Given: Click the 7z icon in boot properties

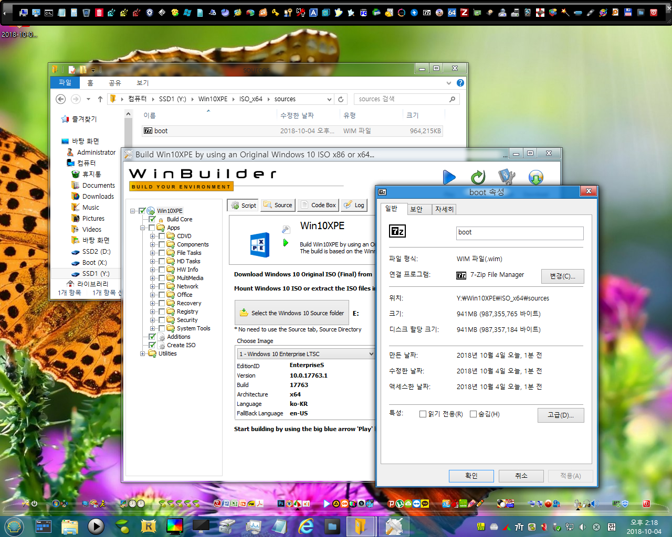Looking at the screenshot, I should coord(397,231).
